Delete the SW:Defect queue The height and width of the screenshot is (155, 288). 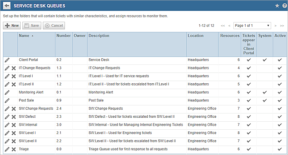tap(13, 117)
